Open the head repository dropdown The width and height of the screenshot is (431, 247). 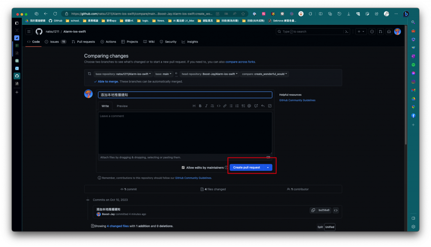pos(210,74)
